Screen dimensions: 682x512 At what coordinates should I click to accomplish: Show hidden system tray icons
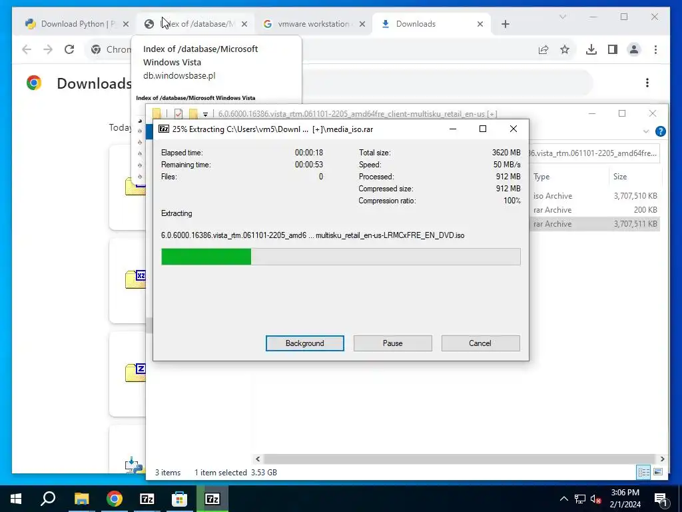coord(563,499)
